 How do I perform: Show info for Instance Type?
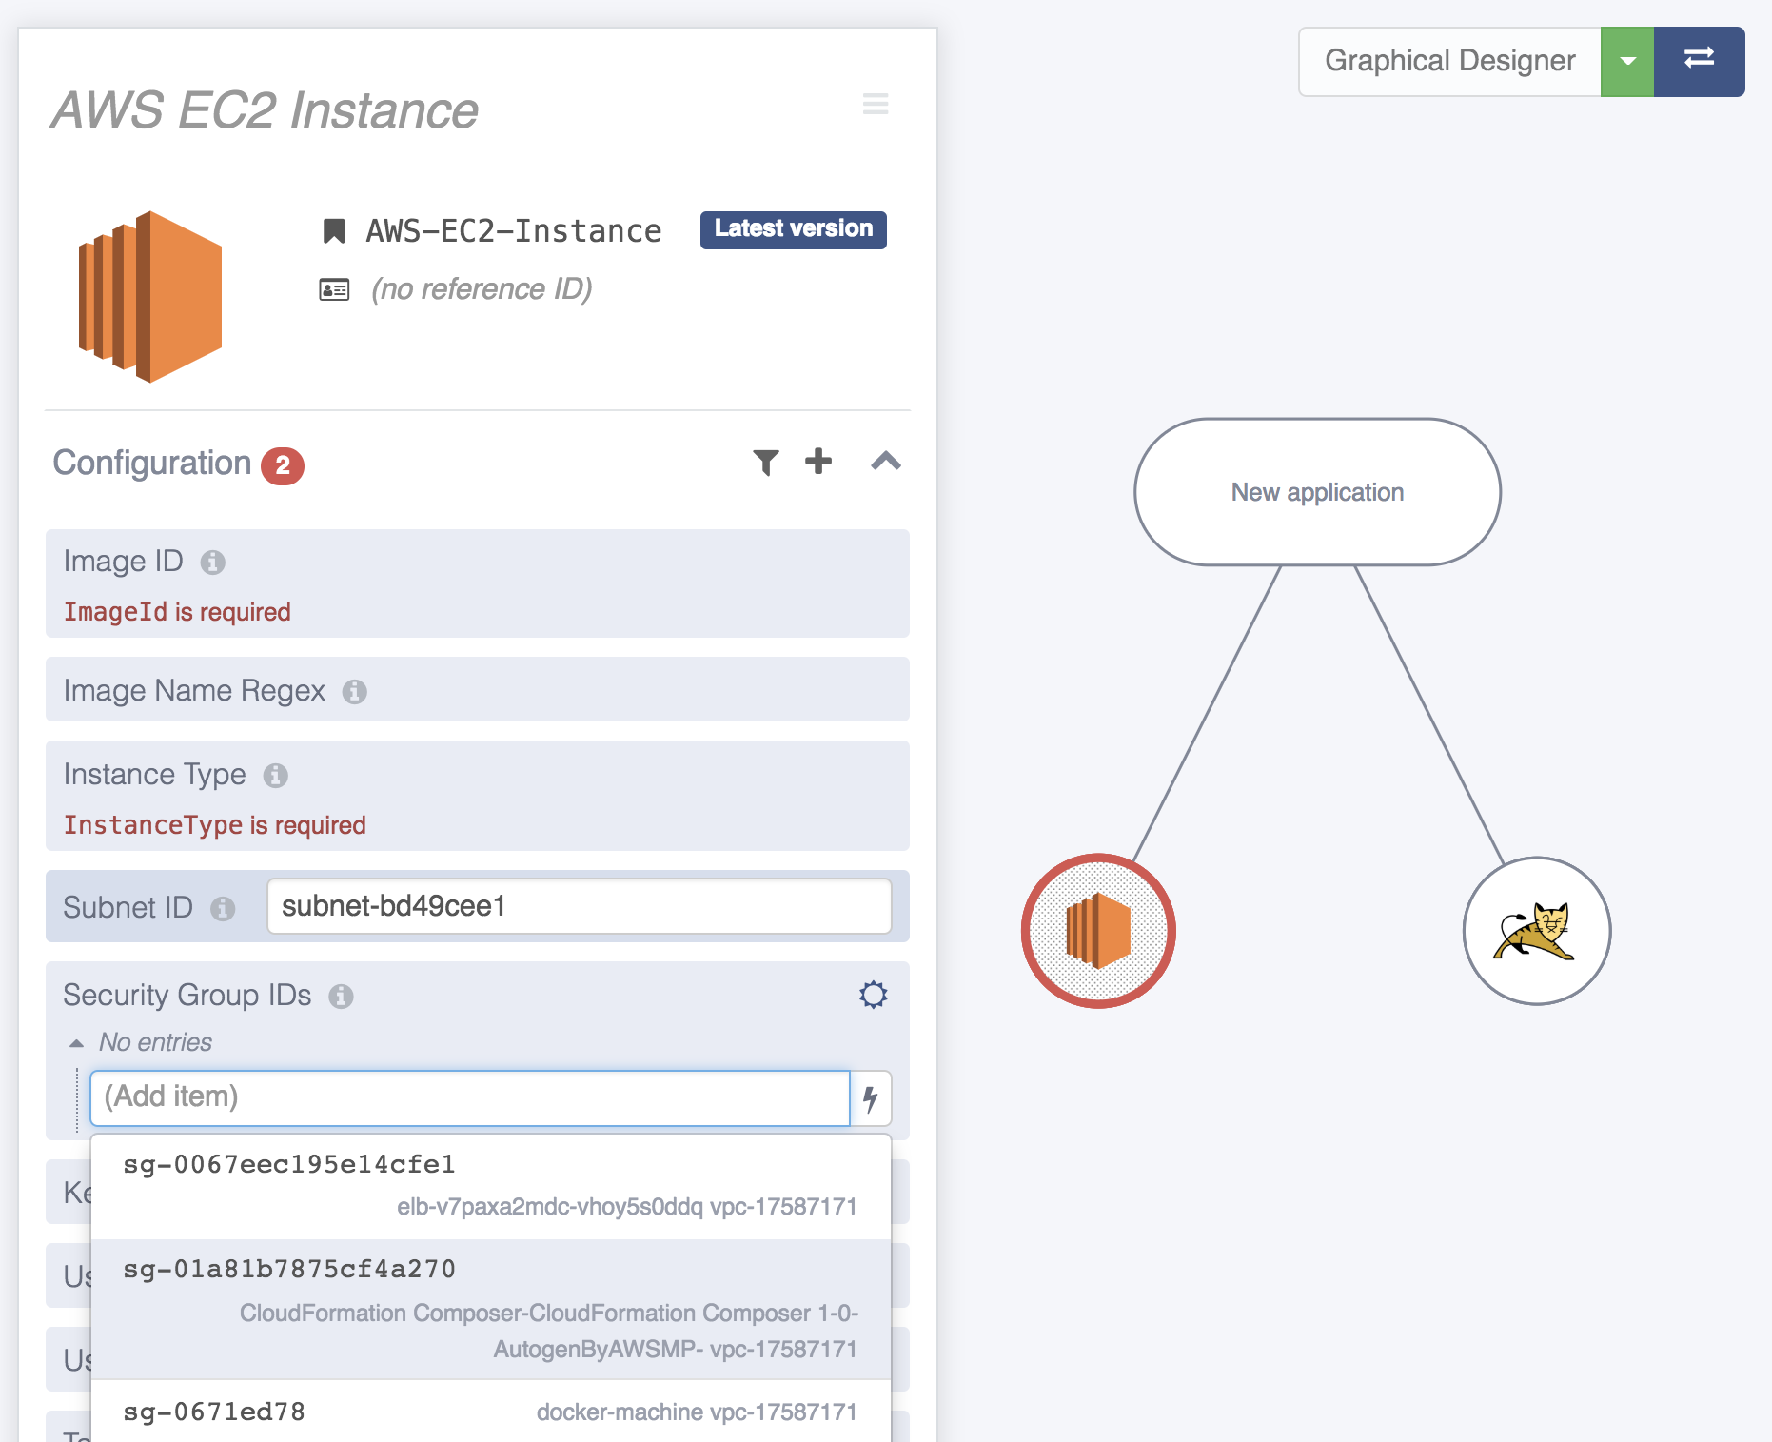click(276, 776)
